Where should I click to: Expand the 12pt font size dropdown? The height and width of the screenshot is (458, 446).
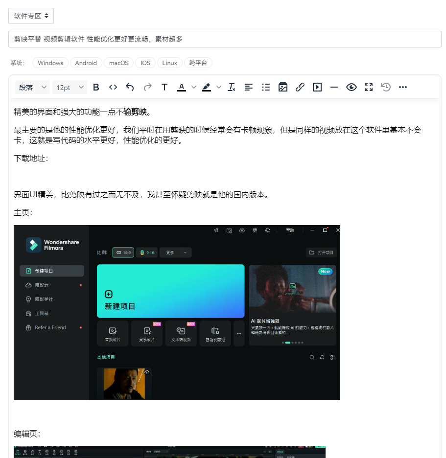tap(70, 87)
